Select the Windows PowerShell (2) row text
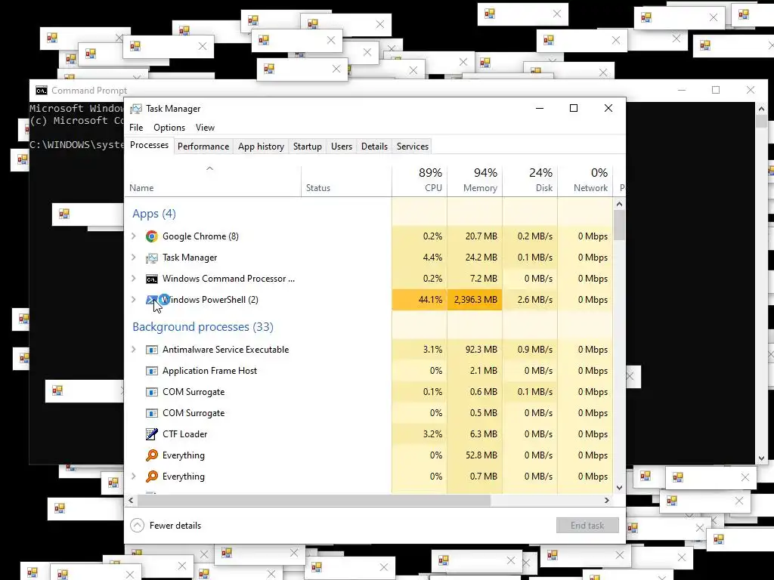The image size is (774, 580). point(210,299)
